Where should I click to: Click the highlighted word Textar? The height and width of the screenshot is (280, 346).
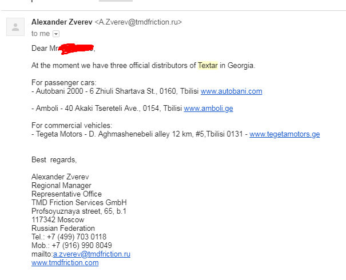point(208,65)
